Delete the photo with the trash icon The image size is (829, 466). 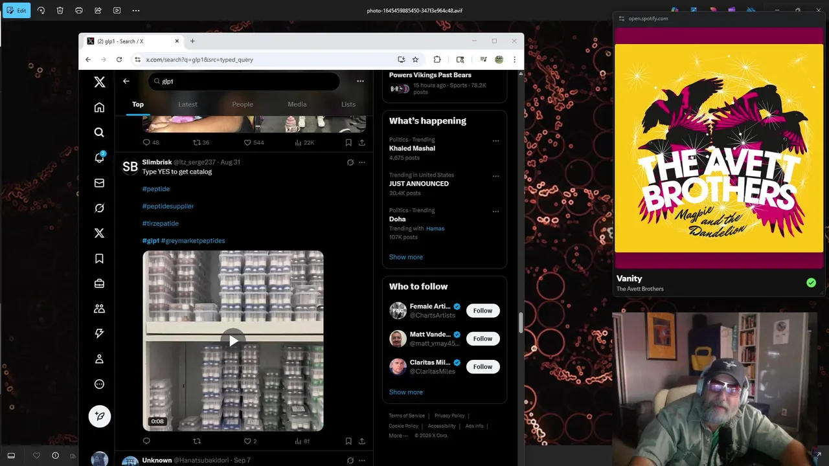pos(60,10)
